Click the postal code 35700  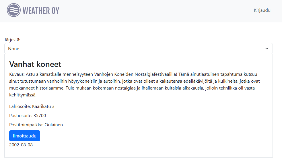[x=40, y=116]
